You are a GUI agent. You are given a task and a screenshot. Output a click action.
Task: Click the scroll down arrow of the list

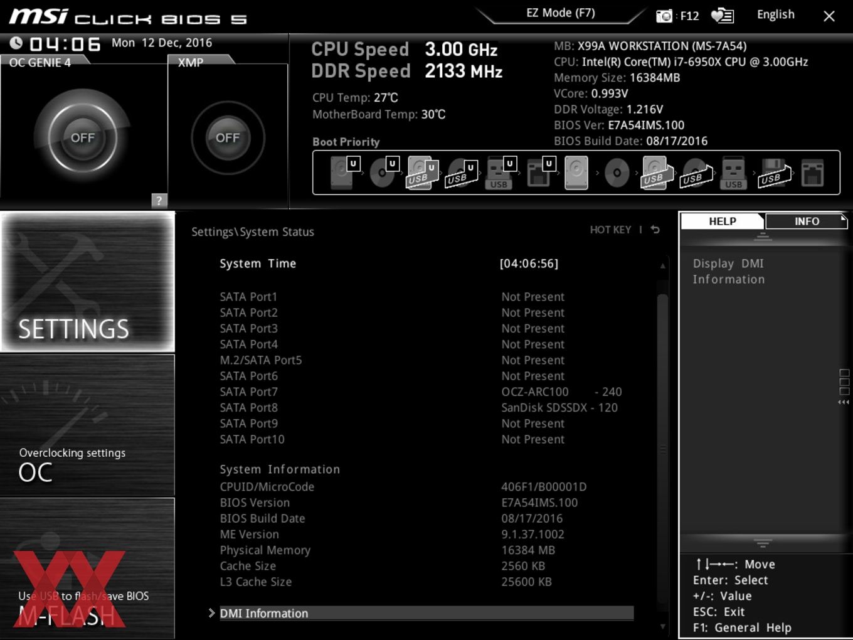click(662, 626)
